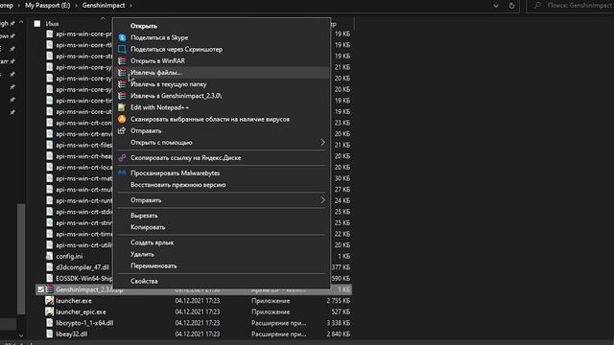Click the search magnifier icon
This screenshot has height=345, width=614.
(537, 6)
